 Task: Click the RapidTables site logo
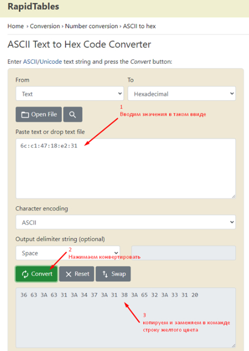pos(33,6)
